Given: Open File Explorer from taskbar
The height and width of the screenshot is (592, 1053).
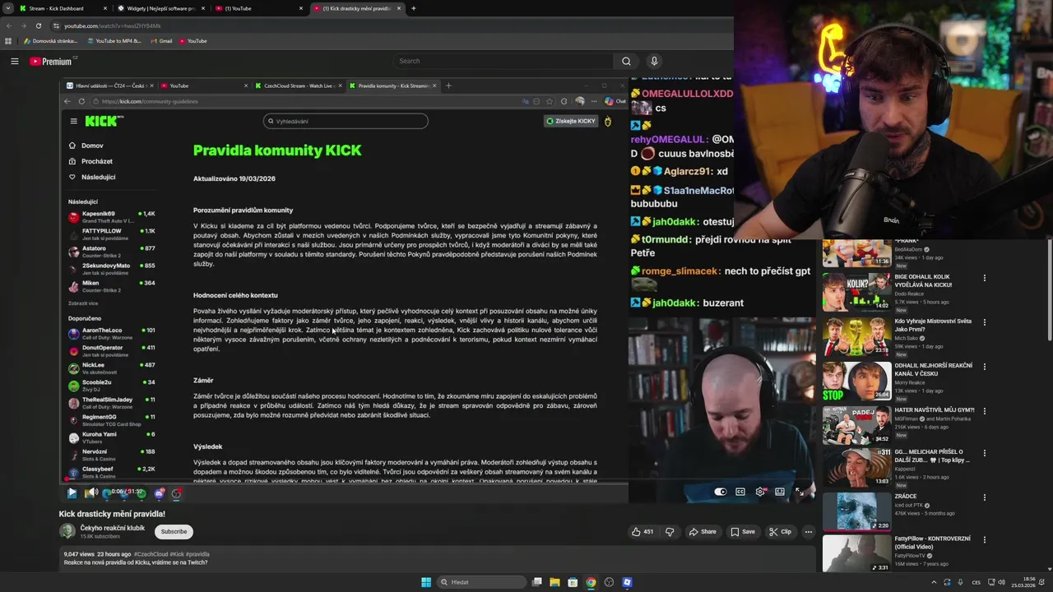Looking at the screenshot, I should click(x=554, y=582).
